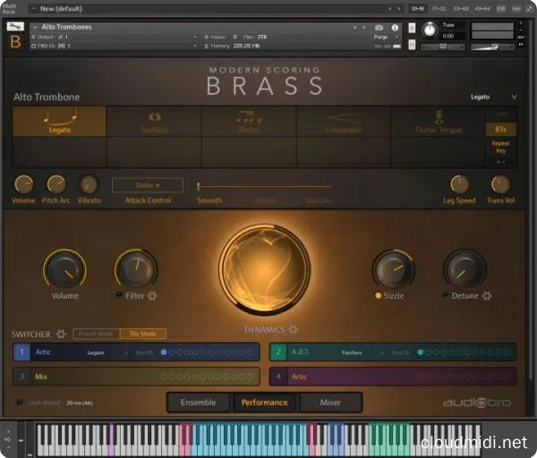Open the Purge dropdown menu
537x458 pixels.
tap(386, 37)
